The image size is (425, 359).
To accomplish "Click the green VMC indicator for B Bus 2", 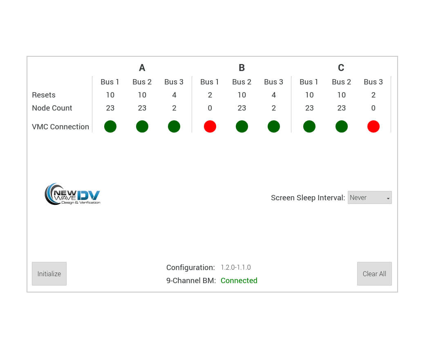I will pos(242,126).
